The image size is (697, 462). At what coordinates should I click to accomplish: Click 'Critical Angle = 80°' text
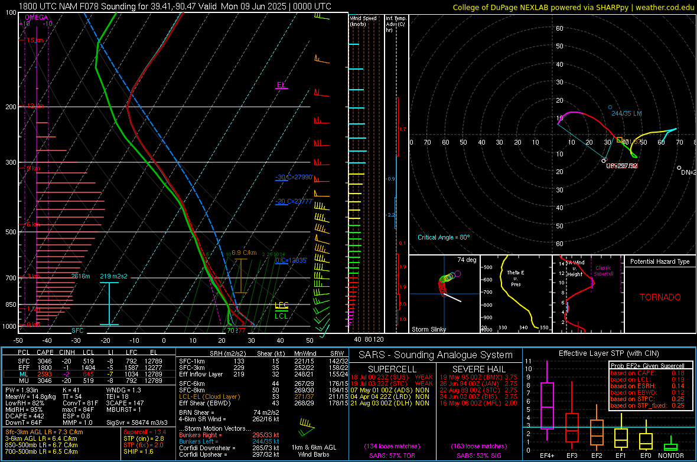pyautogui.click(x=444, y=238)
